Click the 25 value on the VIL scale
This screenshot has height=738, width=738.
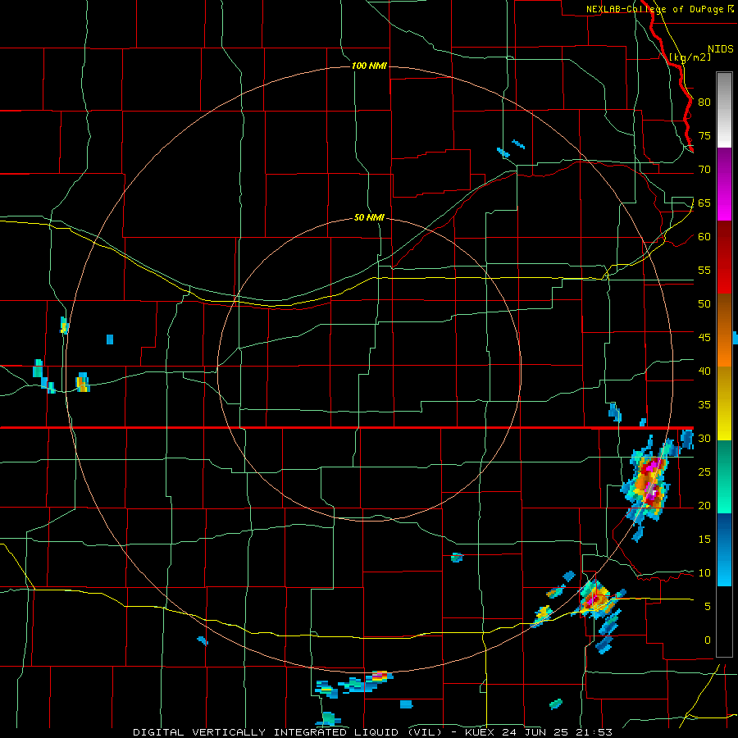click(704, 472)
